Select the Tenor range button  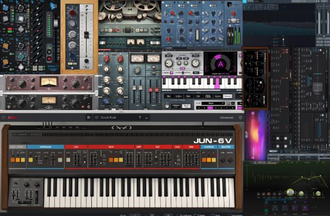click(x=188, y=96)
